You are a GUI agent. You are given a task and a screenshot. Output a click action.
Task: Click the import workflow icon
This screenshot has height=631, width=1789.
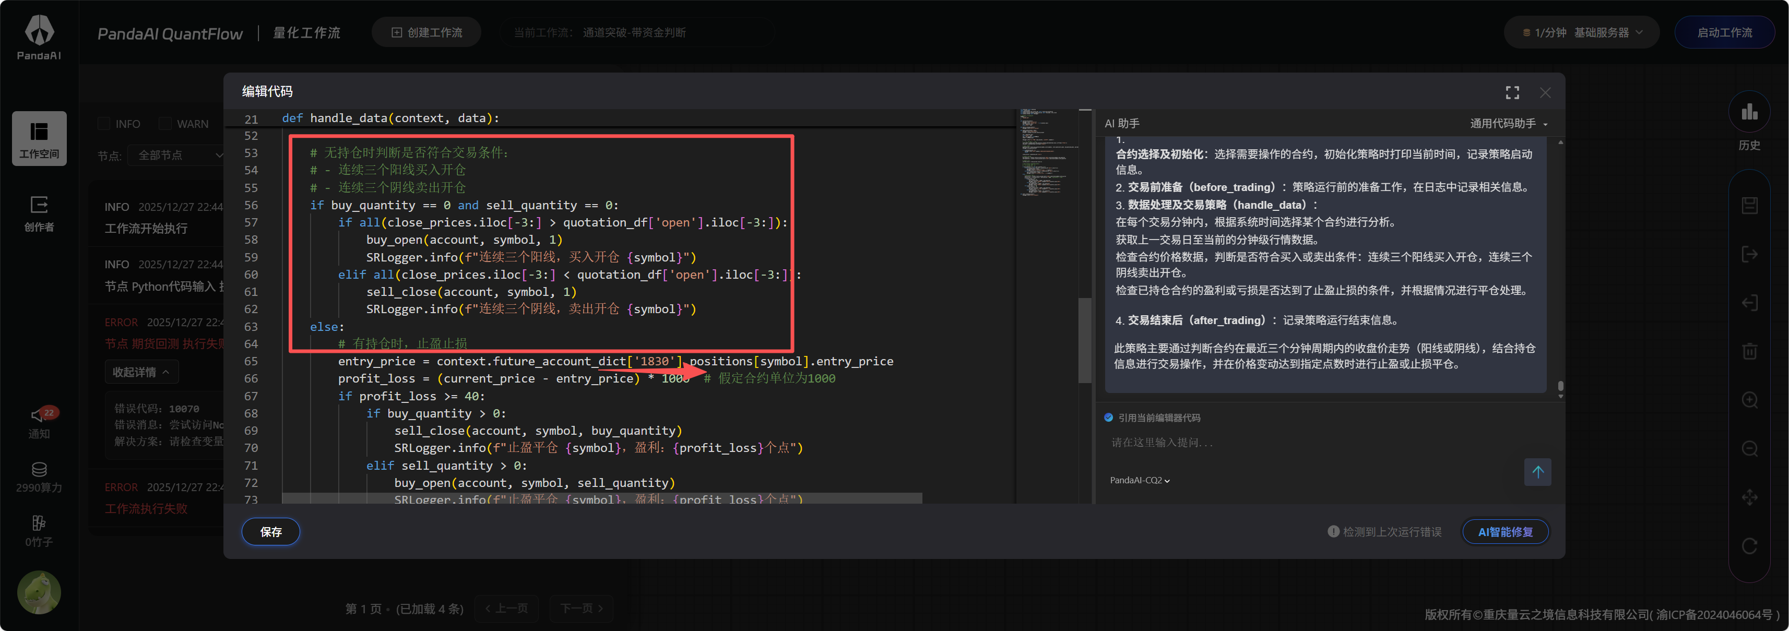[x=1749, y=303]
